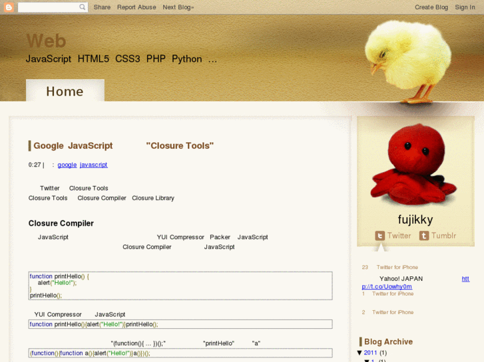Click the "Closure Library" text in post
484x362 pixels.
click(x=153, y=198)
